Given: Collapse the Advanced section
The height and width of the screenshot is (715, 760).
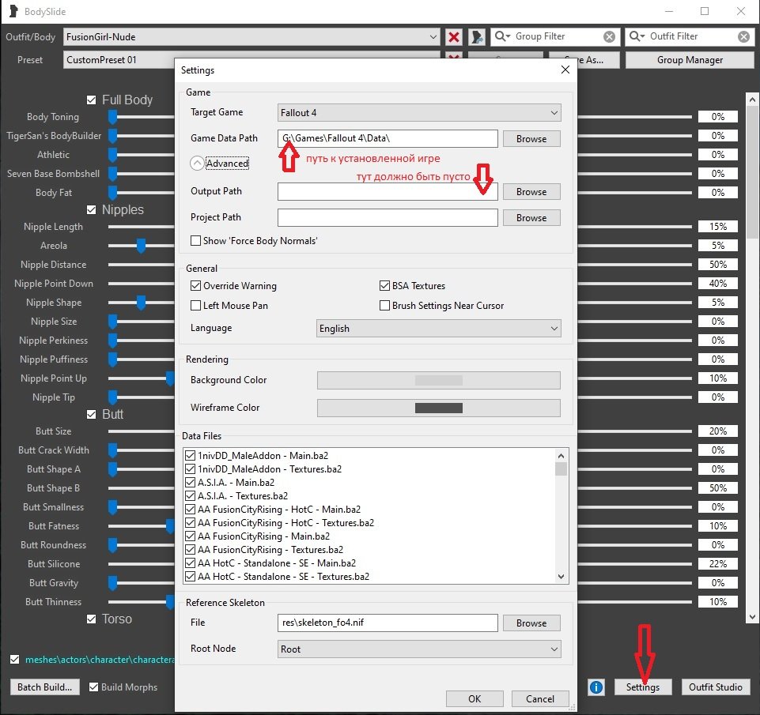Looking at the screenshot, I should pyautogui.click(x=197, y=164).
